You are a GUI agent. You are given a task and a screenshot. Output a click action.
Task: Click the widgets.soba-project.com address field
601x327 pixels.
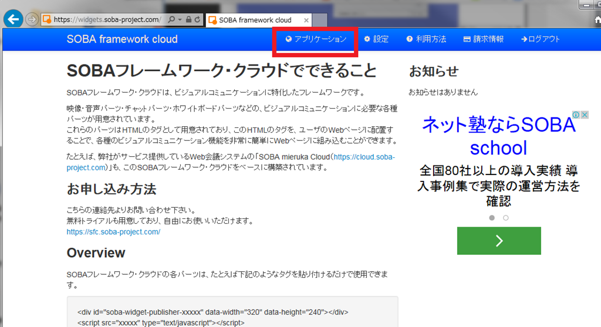[x=107, y=19]
